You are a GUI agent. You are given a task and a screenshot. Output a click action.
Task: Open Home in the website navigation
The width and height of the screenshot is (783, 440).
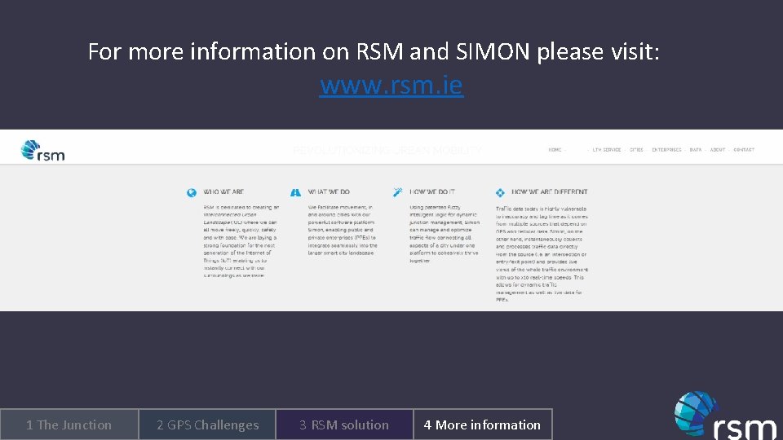coord(555,150)
